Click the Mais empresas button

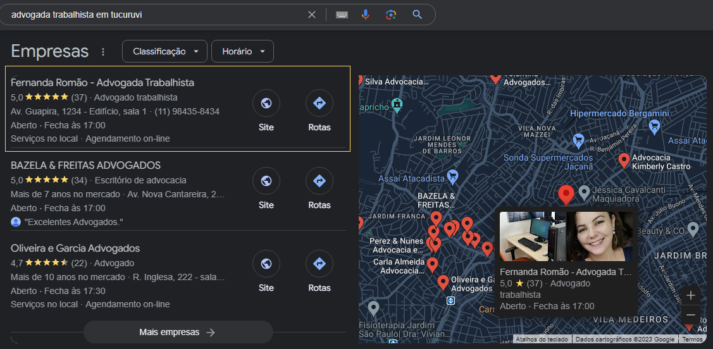point(178,332)
